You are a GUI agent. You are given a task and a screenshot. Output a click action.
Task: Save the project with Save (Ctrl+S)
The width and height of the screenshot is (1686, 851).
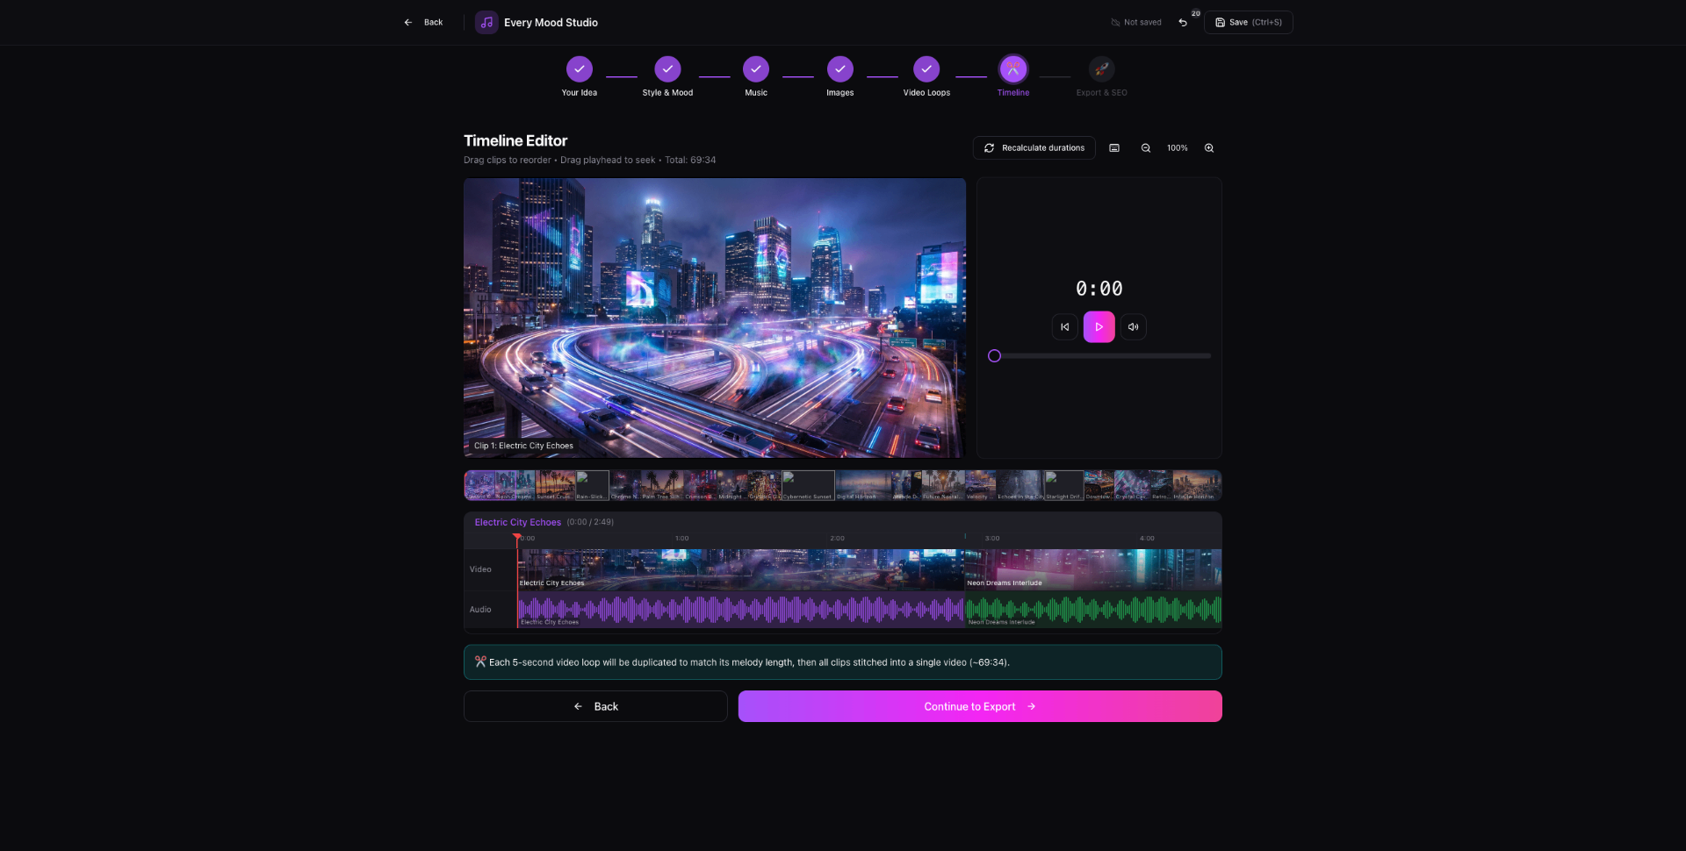(x=1248, y=22)
